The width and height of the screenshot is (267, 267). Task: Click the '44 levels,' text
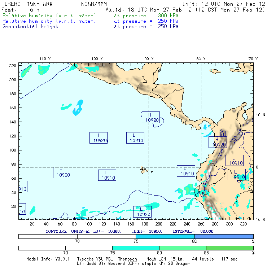click(203, 259)
